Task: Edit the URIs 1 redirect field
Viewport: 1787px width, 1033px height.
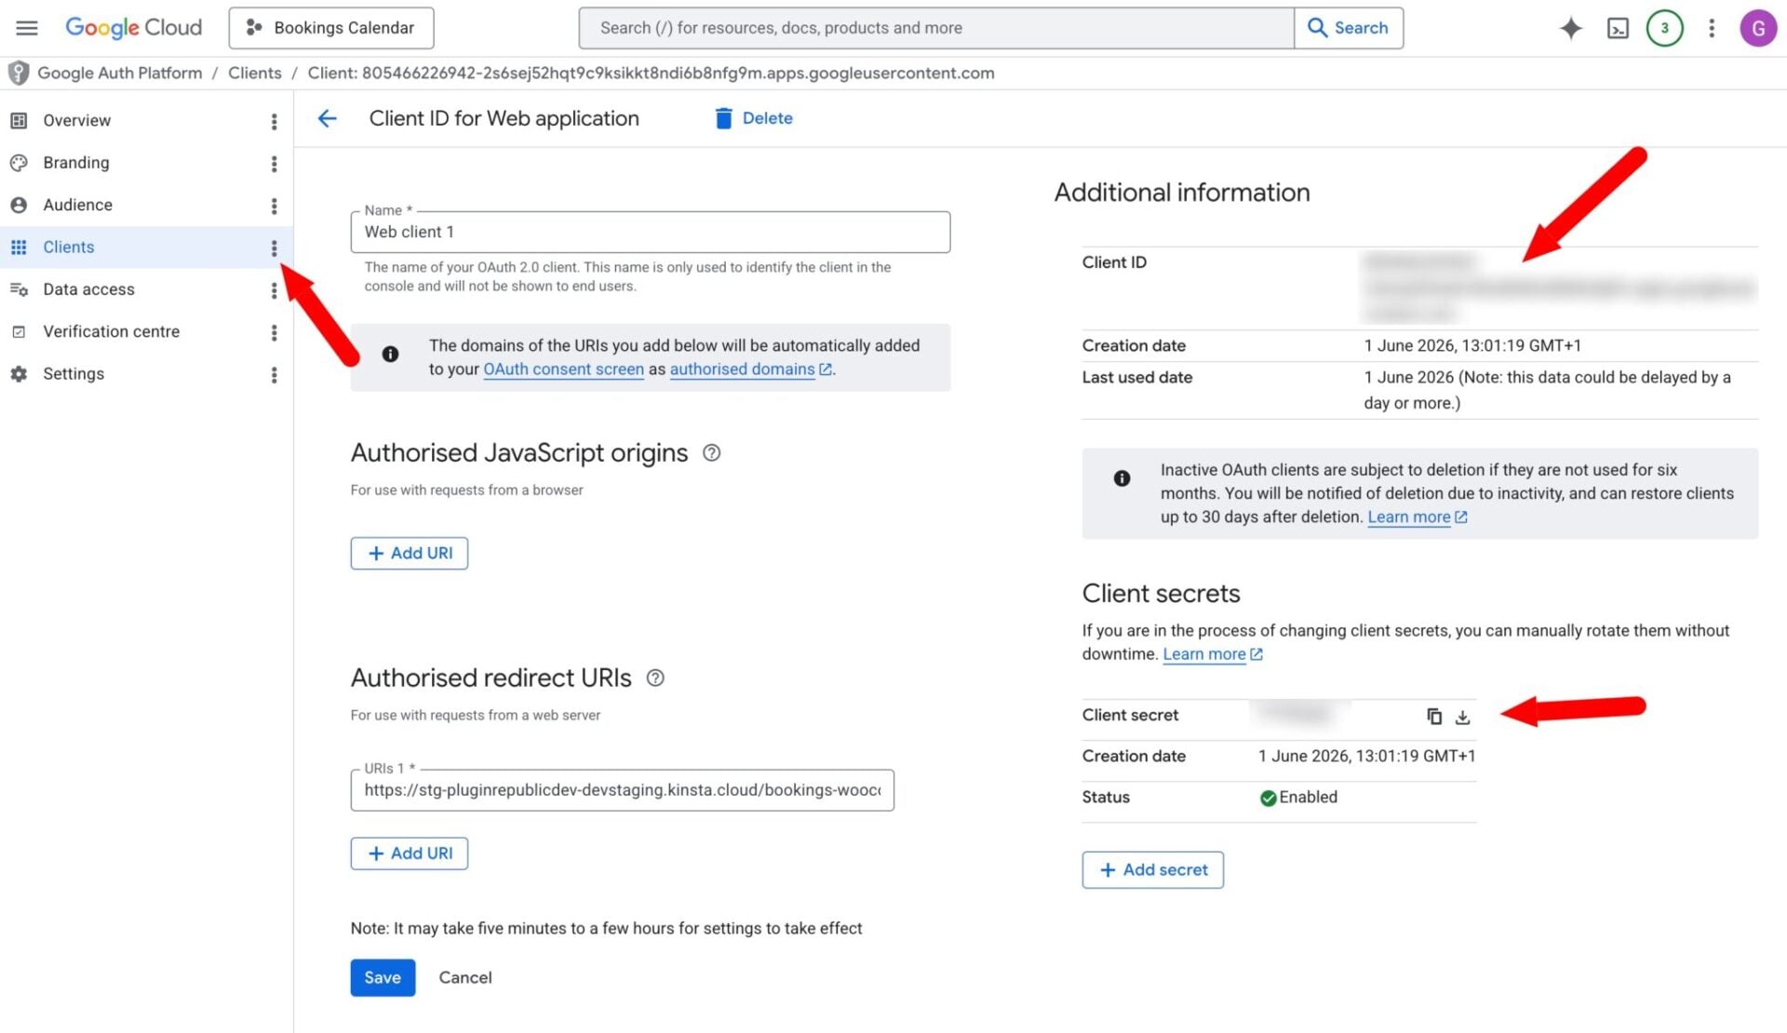Action: point(622,790)
